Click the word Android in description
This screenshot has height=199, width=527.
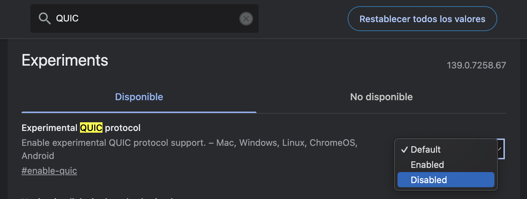[38, 156]
